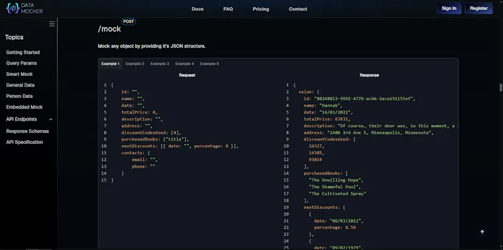Select the Example 1 tab
The height and width of the screenshot is (250, 503).
(111, 64)
